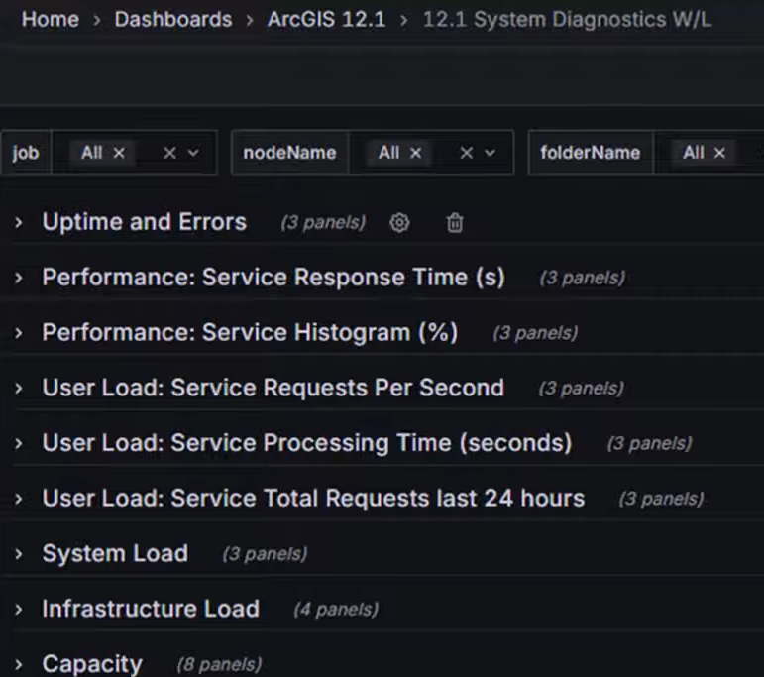Click the 'Uptime and Errors' row title

point(145,222)
